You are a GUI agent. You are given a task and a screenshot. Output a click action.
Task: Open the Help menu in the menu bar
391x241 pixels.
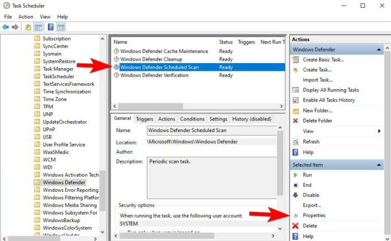pos(63,17)
